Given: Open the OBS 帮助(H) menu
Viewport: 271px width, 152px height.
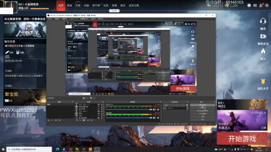Looking at the screenshot, I should click(100, 19).
